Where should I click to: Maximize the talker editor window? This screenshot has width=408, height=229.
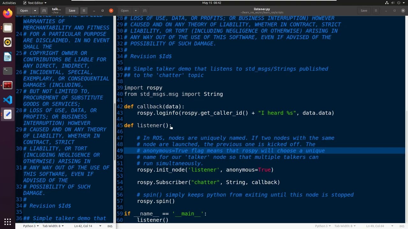tap(103, 10)
